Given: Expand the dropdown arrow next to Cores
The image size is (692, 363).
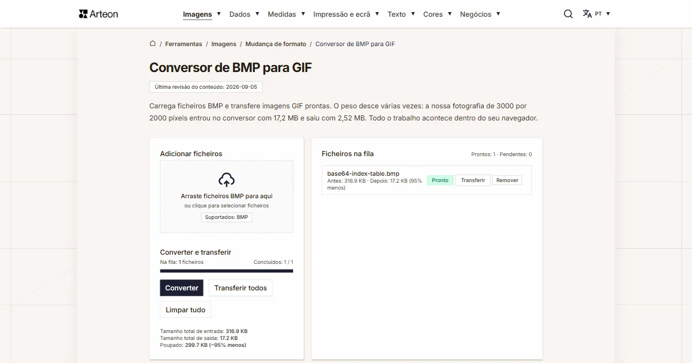Looking at the screenshot, I should click(449, 14).
